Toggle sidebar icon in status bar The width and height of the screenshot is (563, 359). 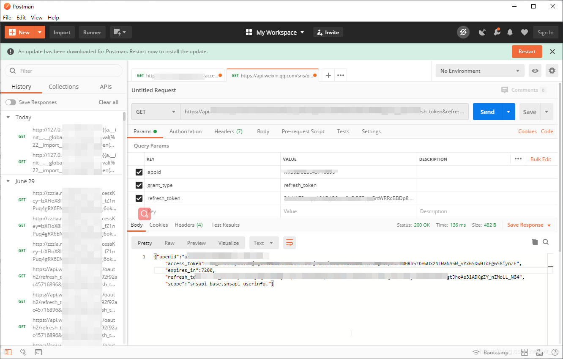click(x=8, y=352)
